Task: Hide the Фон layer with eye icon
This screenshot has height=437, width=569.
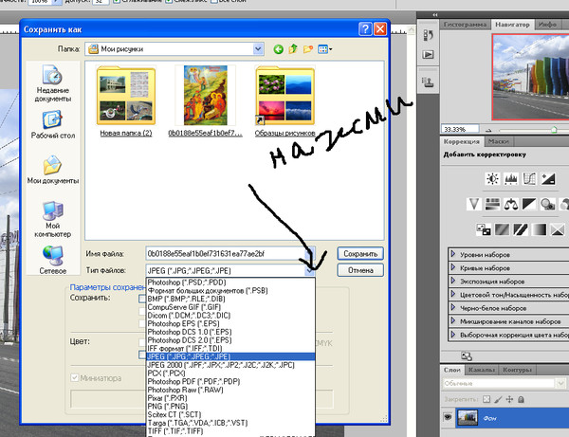Action: [448, 417]
